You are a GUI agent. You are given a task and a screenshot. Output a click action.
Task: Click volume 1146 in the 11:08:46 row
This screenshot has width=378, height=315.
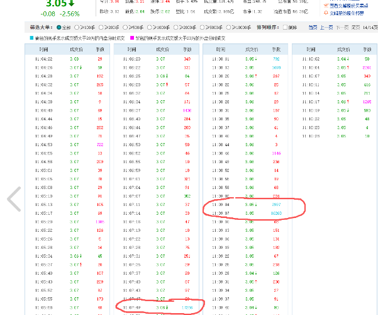276,153
